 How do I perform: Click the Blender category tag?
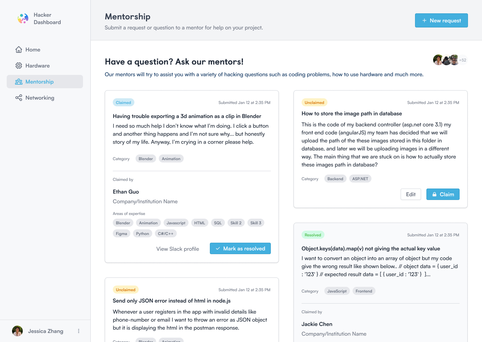coord(146,159)
